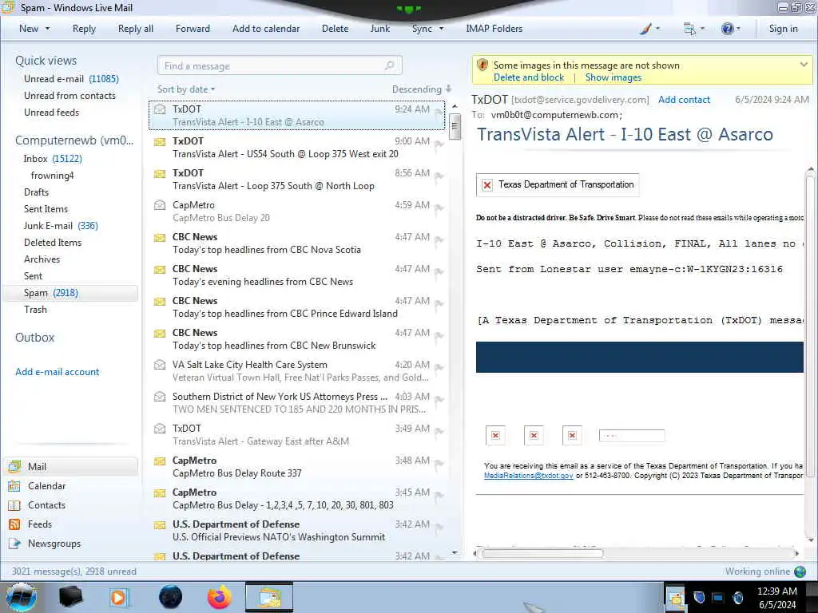Click Reply all in the toolbar
This screenshot has width=818, height=613.
point(136,29)
